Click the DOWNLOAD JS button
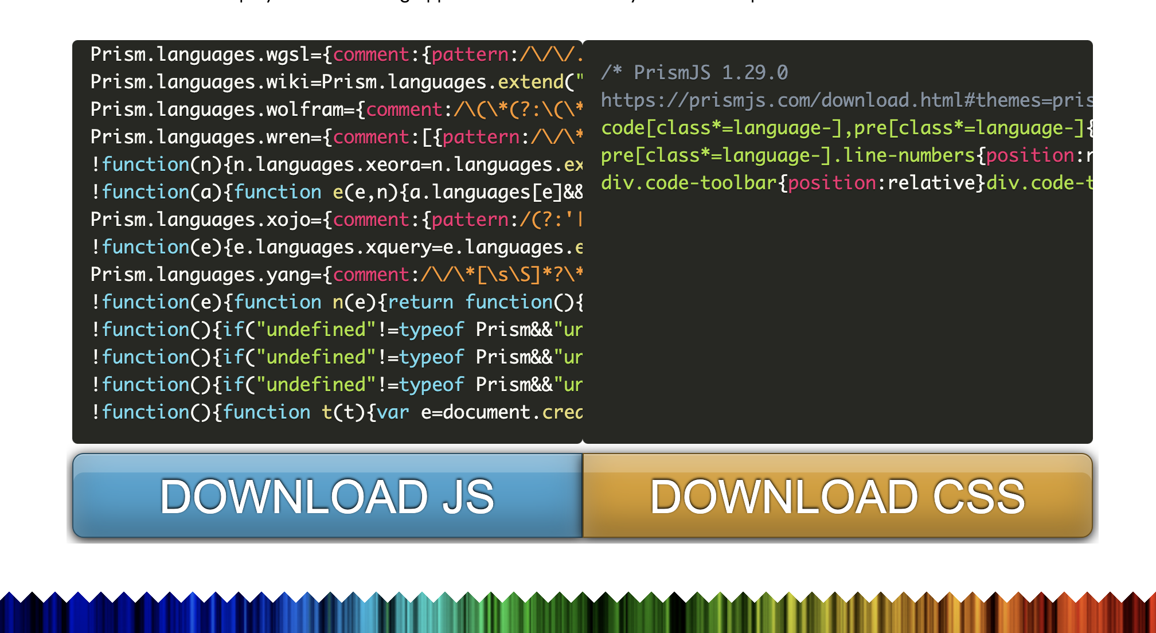Screen dimensions: 1156x633 [327, 495]
